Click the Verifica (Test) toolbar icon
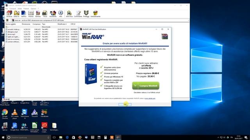This screenshot has width=250, height=140. [x=23, y=14]
